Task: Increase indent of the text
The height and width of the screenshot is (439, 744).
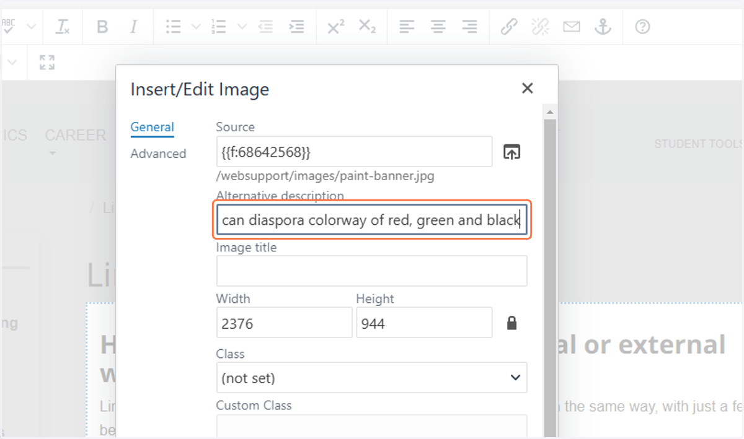Action: pos(297,27)
